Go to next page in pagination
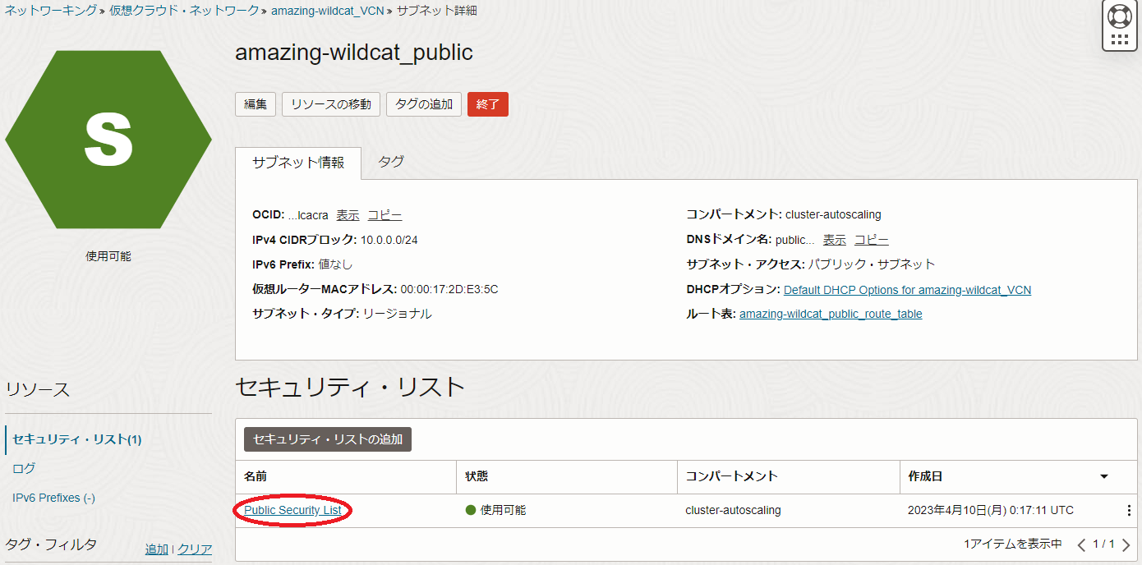Image resolution: width=1142 pixels, height=565 pixels. tap(1126, 544)
